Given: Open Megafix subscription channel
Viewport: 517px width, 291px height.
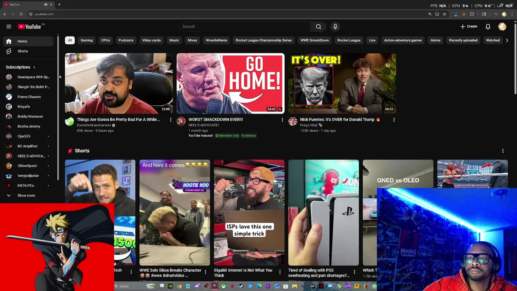Looking at the screenshot, I should [28, 107].
